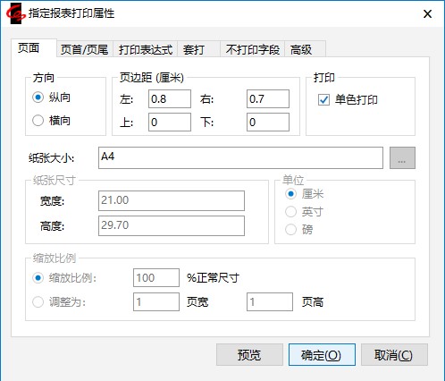
Task: Switch to 页首/页尾 tab
Action: 84,49
